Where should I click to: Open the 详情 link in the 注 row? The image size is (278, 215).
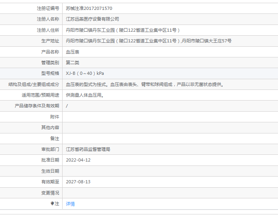70,204
